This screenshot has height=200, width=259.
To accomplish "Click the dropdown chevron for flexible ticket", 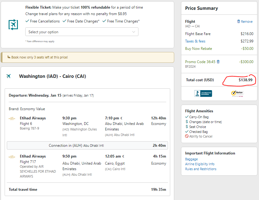I will 134,32.
